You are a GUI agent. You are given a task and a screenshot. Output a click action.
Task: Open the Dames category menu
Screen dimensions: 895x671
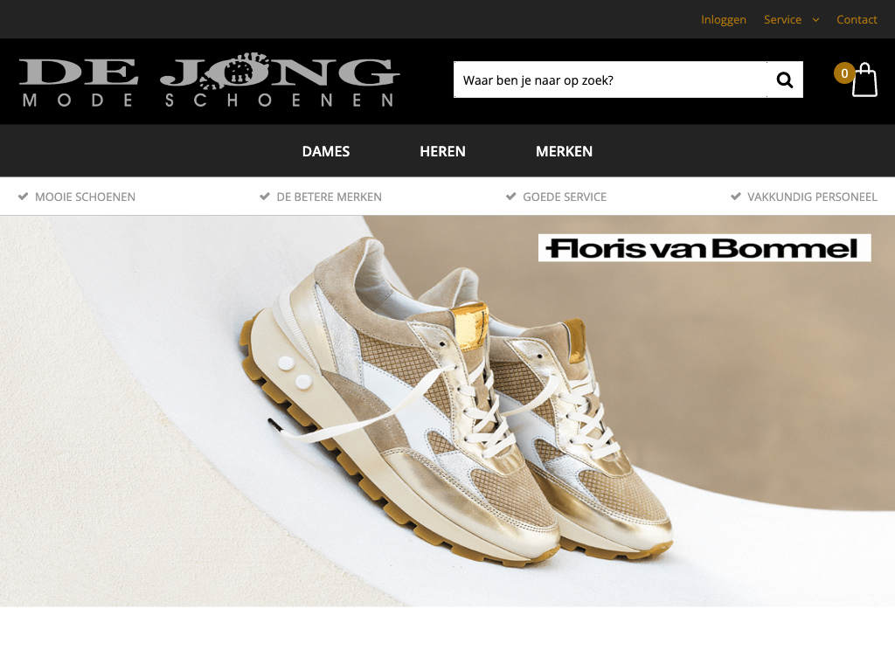coord(326,151)
